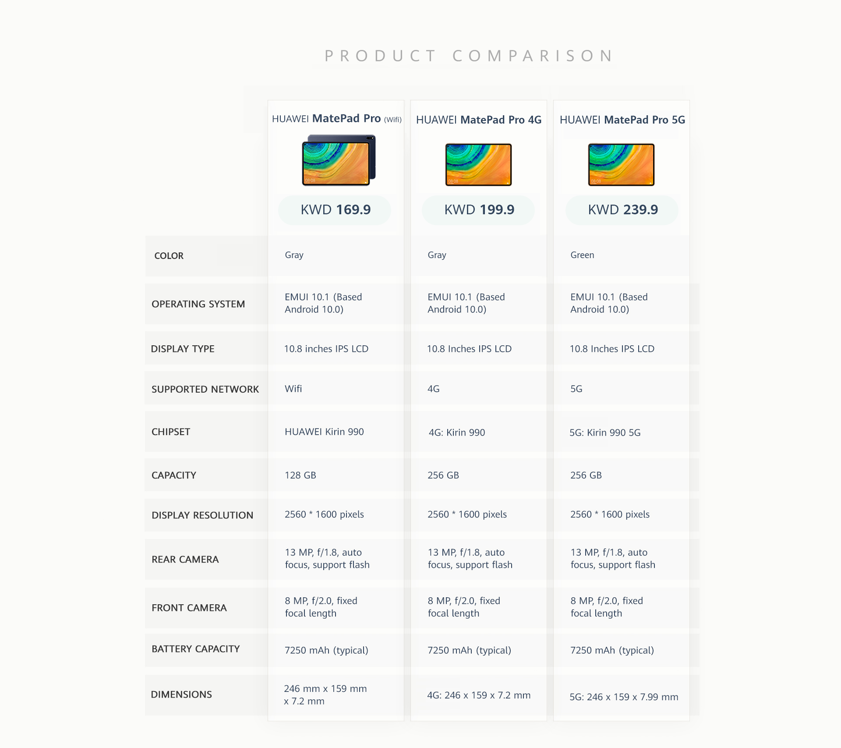The image size is (841, 748).
Task: Click the SUPPORTED NETWORK row label
Action: point(205,389)
